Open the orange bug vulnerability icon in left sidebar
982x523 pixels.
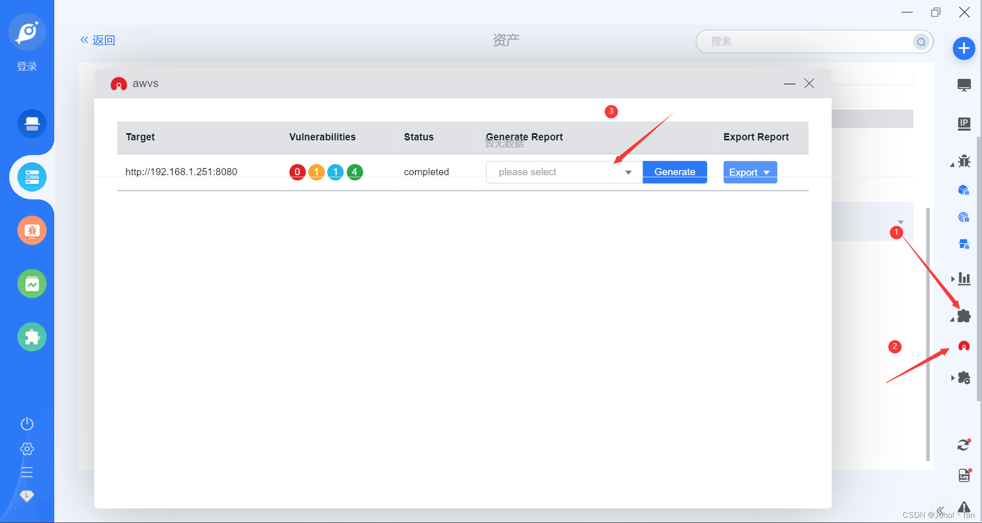click(32, 231)
